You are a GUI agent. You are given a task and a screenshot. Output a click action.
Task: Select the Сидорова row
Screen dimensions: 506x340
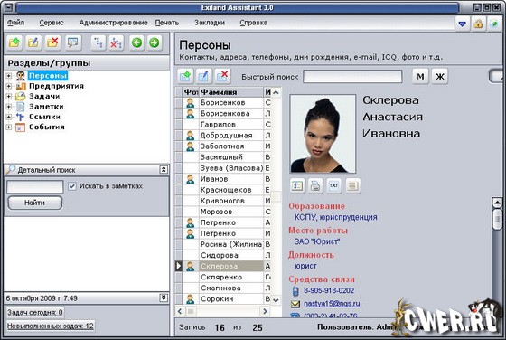(x=223, y=255)
